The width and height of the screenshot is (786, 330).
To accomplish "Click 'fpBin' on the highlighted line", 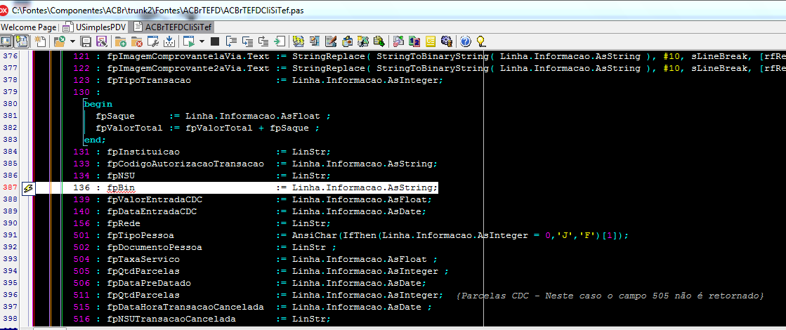I will coord(121,187).
